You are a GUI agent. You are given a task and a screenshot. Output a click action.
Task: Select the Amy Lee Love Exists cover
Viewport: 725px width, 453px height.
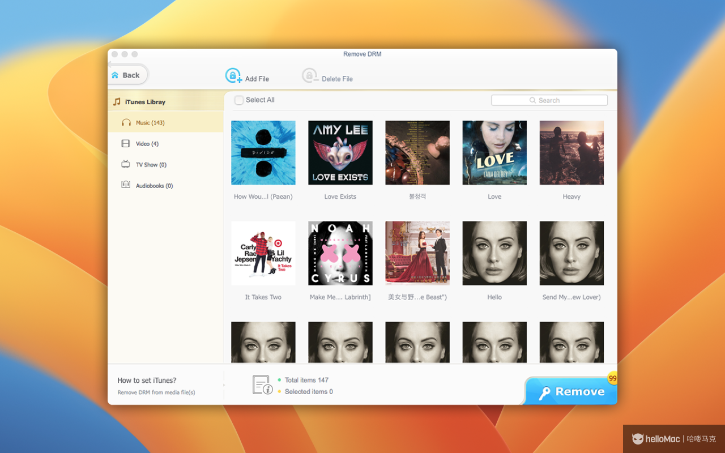coord(340,152)
